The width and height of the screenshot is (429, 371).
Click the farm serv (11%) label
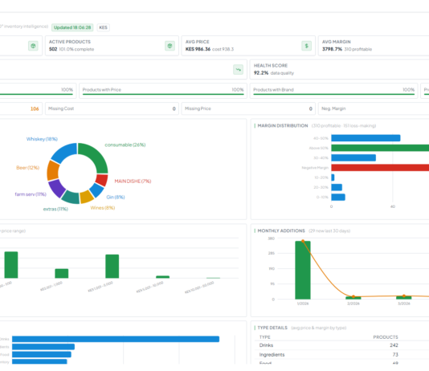31,194
